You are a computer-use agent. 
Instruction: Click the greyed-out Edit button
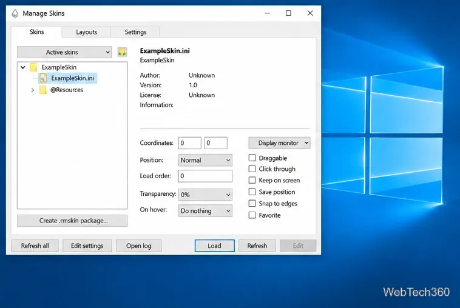(x=298, y=246)
